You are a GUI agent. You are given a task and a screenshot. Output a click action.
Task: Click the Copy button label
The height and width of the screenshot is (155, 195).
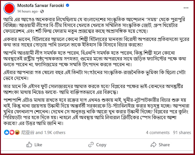[x=101, y=145]
